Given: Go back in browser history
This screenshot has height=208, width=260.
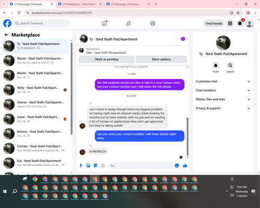Looking at the screenshot, I should [5, 13].
